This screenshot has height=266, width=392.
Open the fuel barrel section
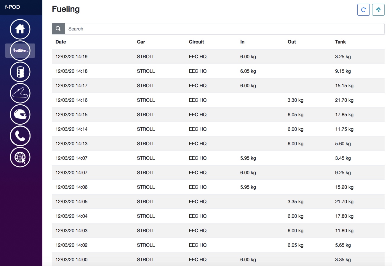(20, 72)
